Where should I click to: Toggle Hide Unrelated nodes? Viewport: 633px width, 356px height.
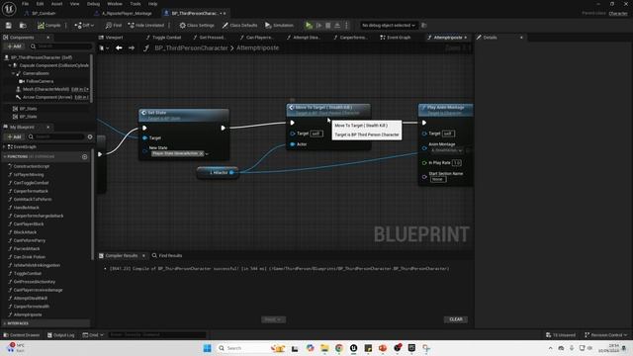(x=146, y=25)
